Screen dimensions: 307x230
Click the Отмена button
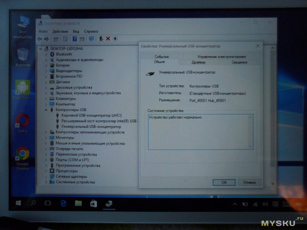(249, 182)
